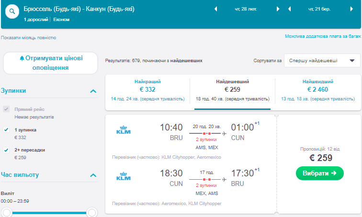Go to next departure date arrow

click(278, 9)
